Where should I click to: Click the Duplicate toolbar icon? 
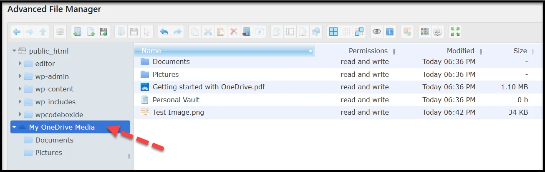[x=277, y=32]
